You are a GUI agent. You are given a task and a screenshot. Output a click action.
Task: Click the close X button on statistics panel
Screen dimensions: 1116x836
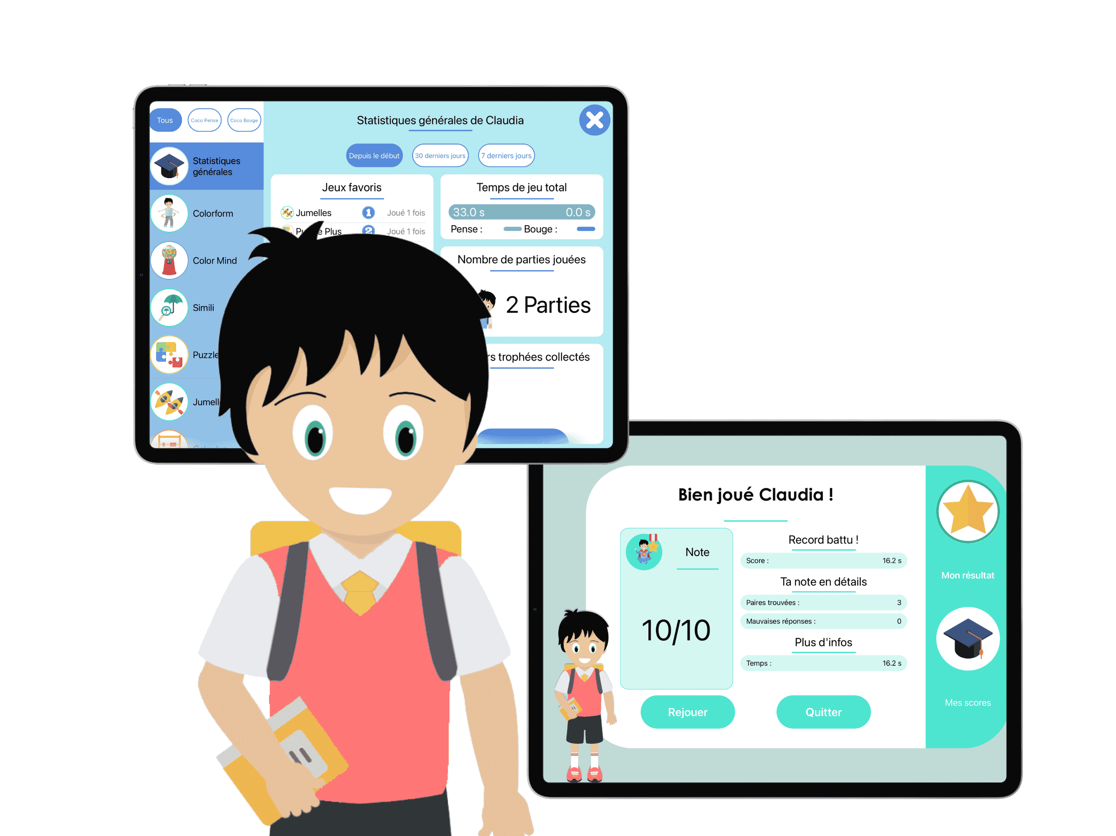[594, 120]
